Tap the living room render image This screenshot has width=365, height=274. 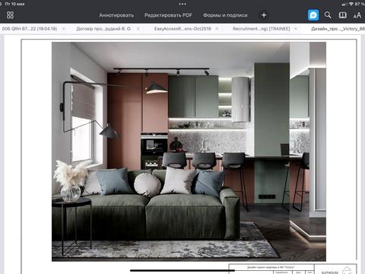click(189, 151)
